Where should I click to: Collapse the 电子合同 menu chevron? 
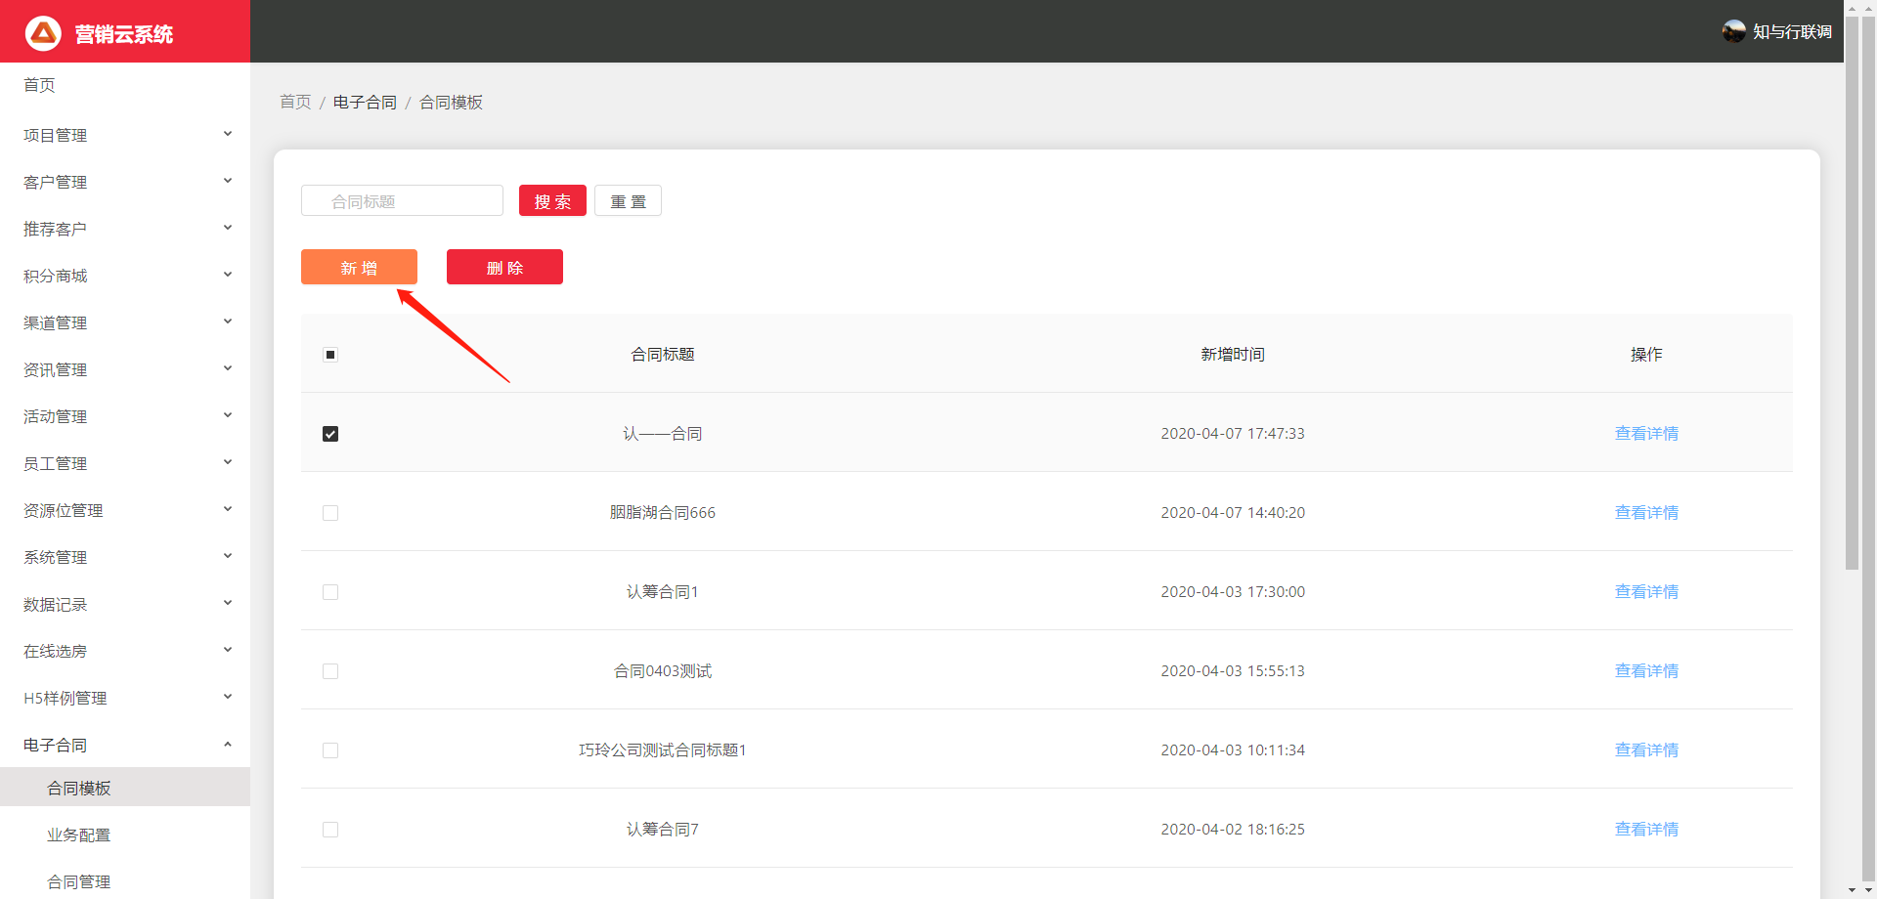[x=228, y=745]
